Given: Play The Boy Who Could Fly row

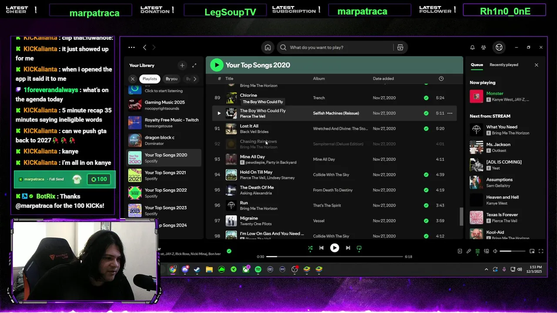Looking at the screenshot, I should (219, 113).
